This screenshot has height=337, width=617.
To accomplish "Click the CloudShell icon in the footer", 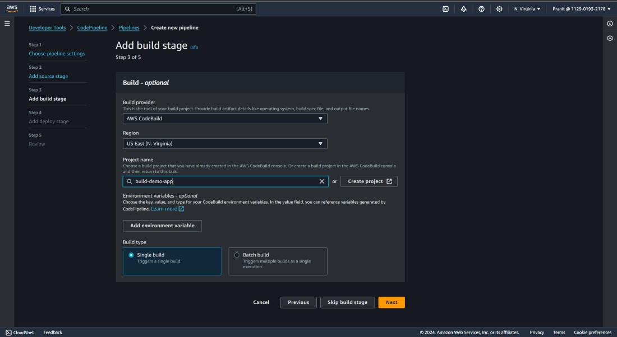I will click(x=8, y=333).
